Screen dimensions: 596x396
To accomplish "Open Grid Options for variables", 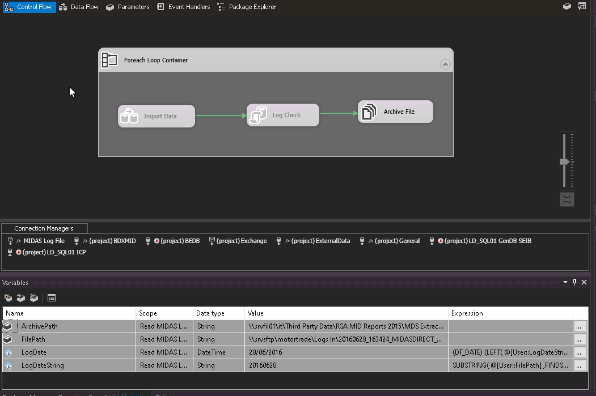I will point(51,298).
